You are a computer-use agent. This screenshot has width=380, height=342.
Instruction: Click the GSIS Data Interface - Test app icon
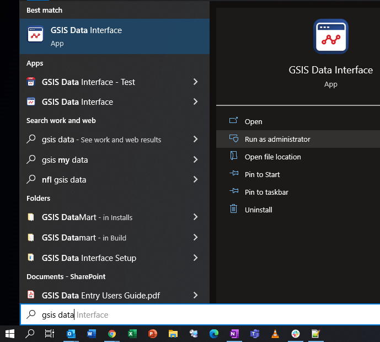coord(31,82)
